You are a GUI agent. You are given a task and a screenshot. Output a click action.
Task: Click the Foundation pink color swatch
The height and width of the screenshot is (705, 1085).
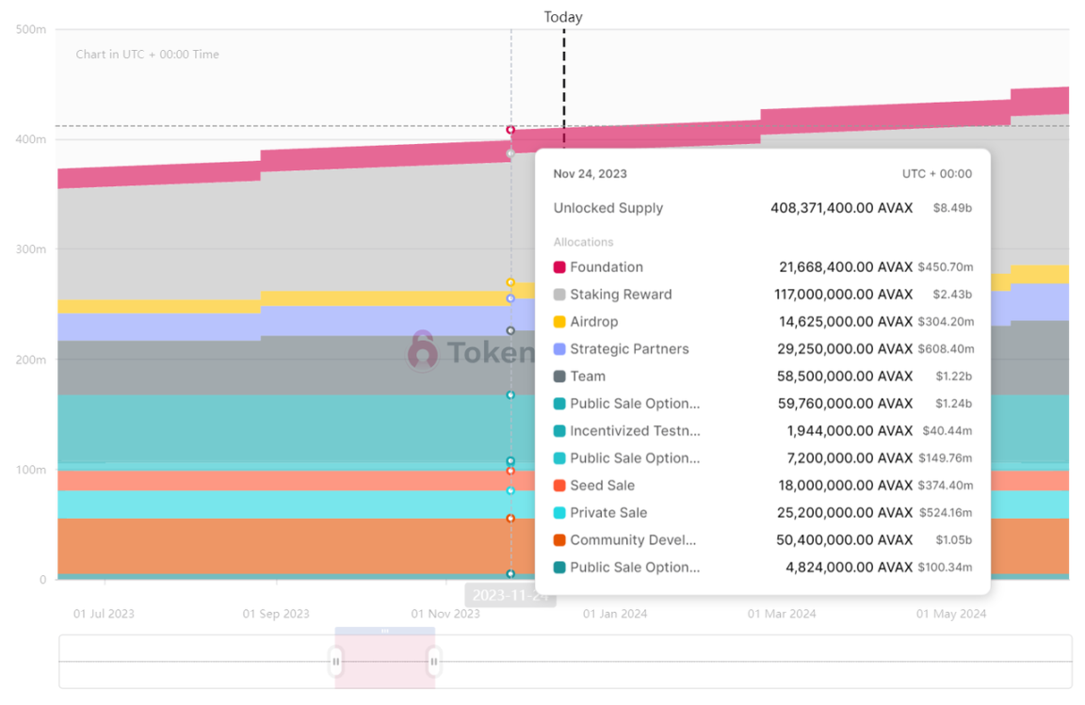[559, 267]
